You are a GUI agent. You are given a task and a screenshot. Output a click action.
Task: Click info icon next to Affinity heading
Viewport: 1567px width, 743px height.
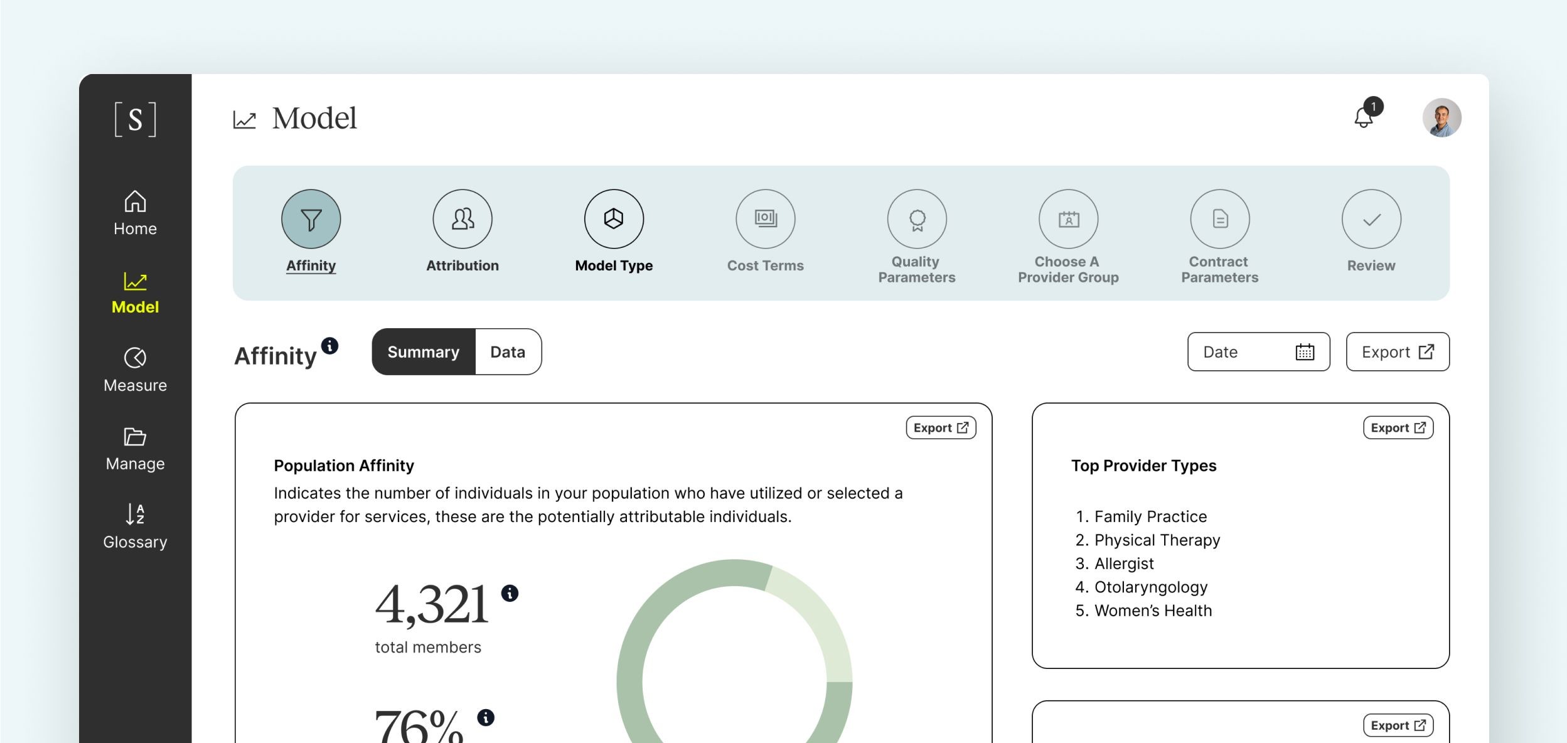point(329,346)
